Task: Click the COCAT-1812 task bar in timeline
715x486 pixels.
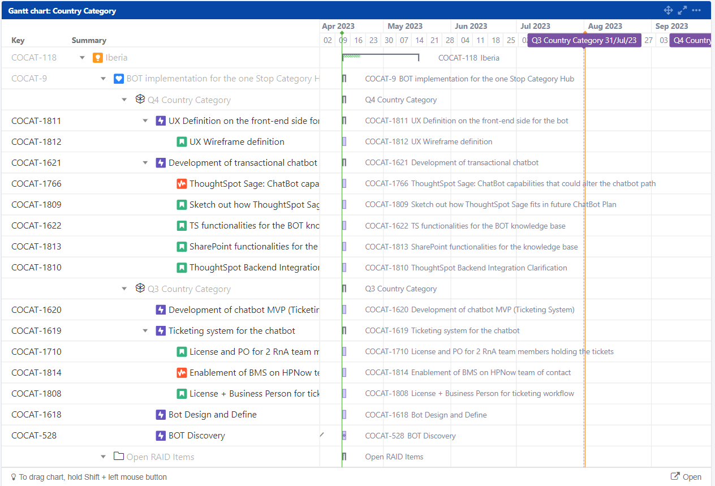Action: (x=344, y=141)
